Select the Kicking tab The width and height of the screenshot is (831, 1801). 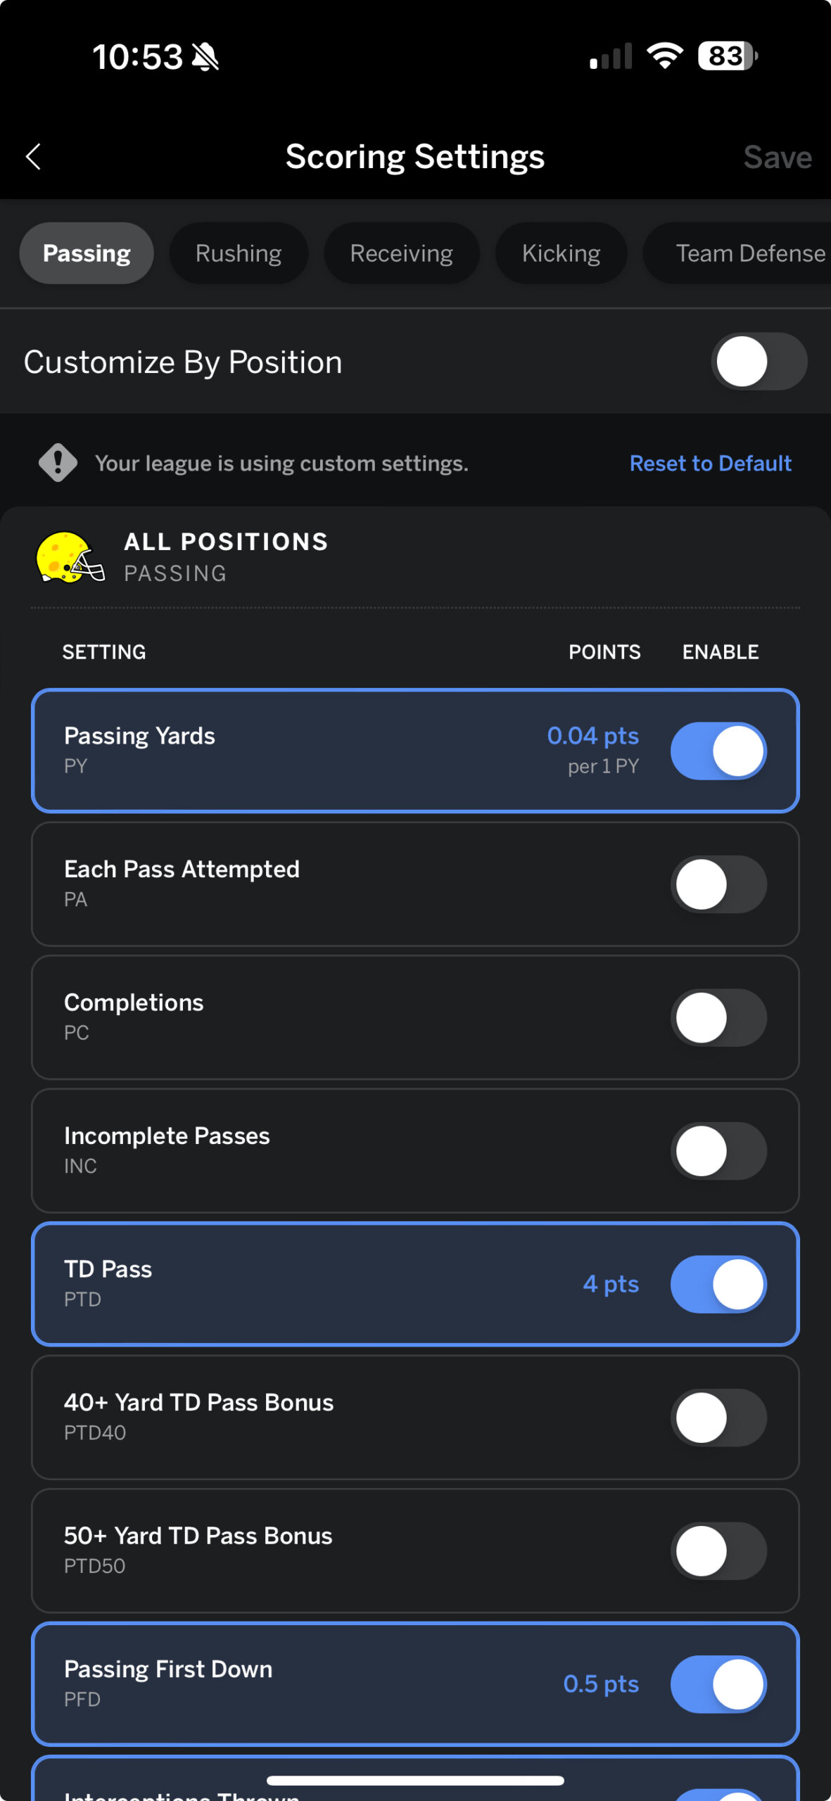click(561, 253)
